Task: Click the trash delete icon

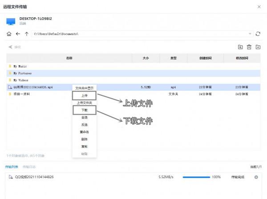Action: tap(249, 47)
